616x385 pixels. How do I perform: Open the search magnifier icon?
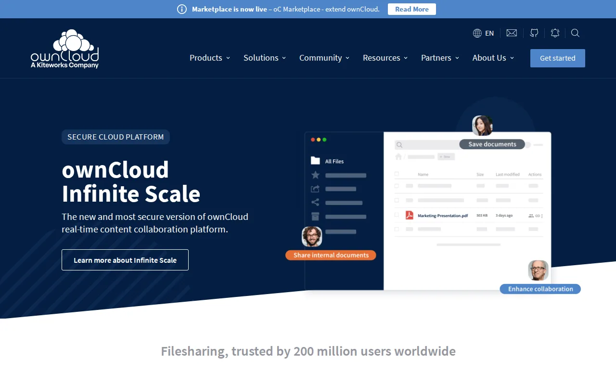click(x=575, y=33)
